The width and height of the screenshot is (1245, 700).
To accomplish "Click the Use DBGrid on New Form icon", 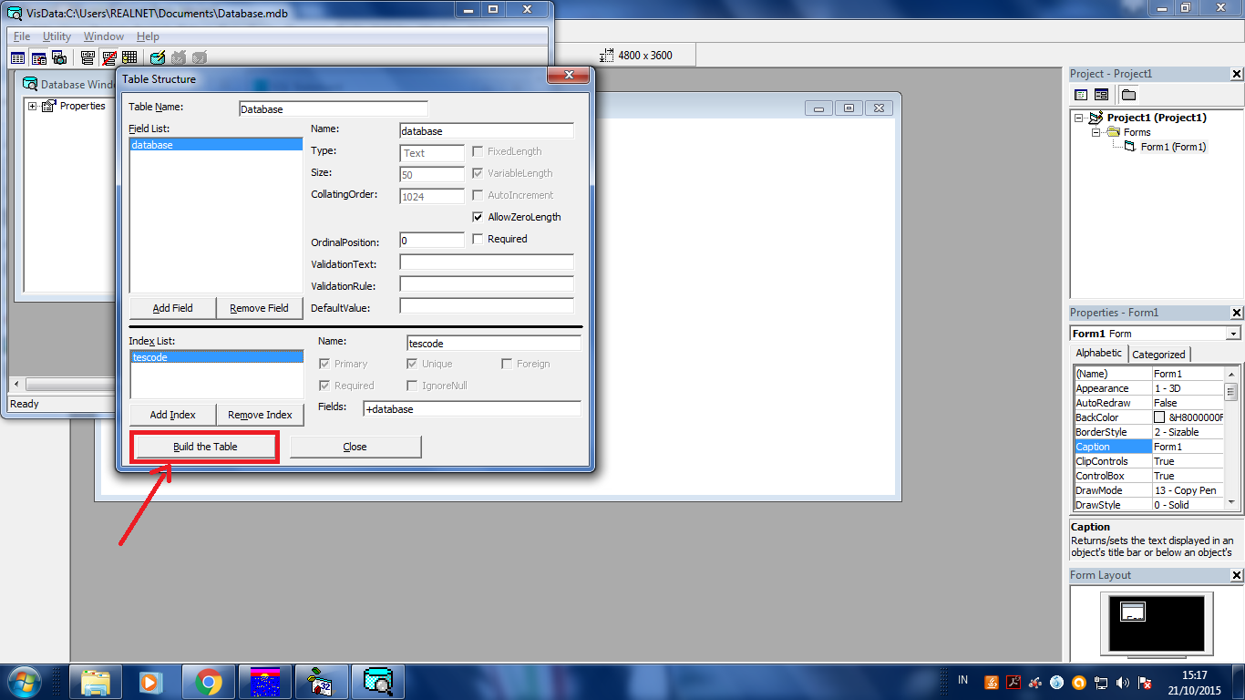I will (x=128, y=57).
